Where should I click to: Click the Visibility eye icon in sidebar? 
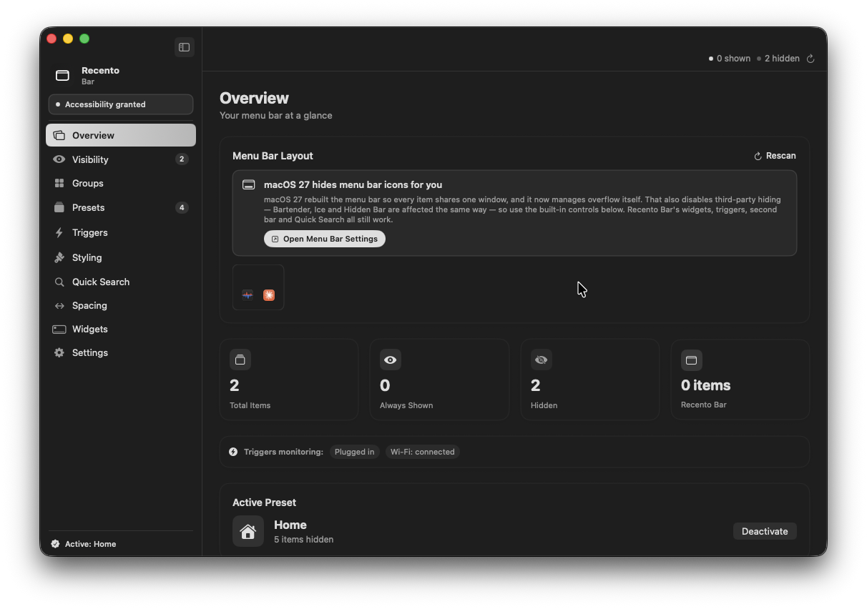59,159
